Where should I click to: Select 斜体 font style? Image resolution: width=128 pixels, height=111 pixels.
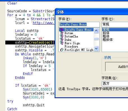tap(106, 33)
